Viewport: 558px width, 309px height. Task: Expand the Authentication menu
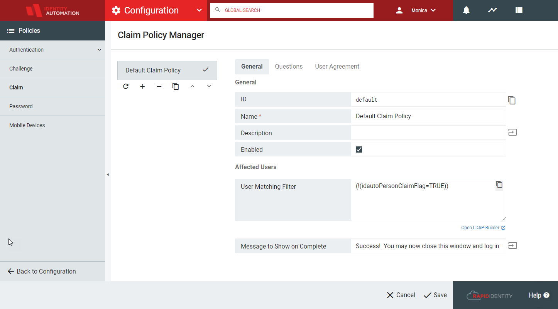(x=52, y=50)
